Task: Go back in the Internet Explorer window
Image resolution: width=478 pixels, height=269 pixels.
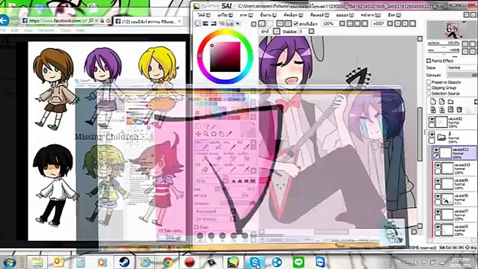Action: [4, 20]
